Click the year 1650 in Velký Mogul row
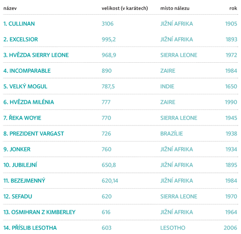241x234 pixels. (231, 87)
